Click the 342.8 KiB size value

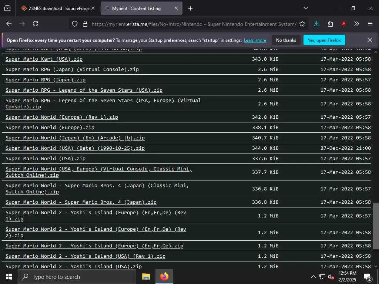pyautogui.click(x=265, y=117)
